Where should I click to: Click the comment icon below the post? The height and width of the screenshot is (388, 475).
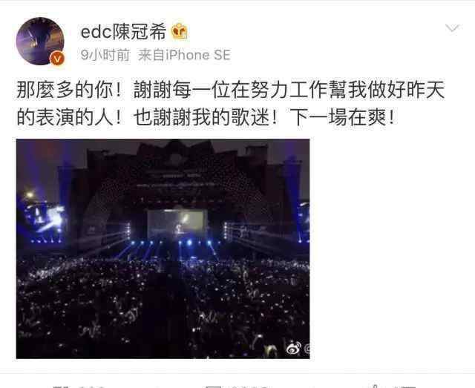point(214,387)
